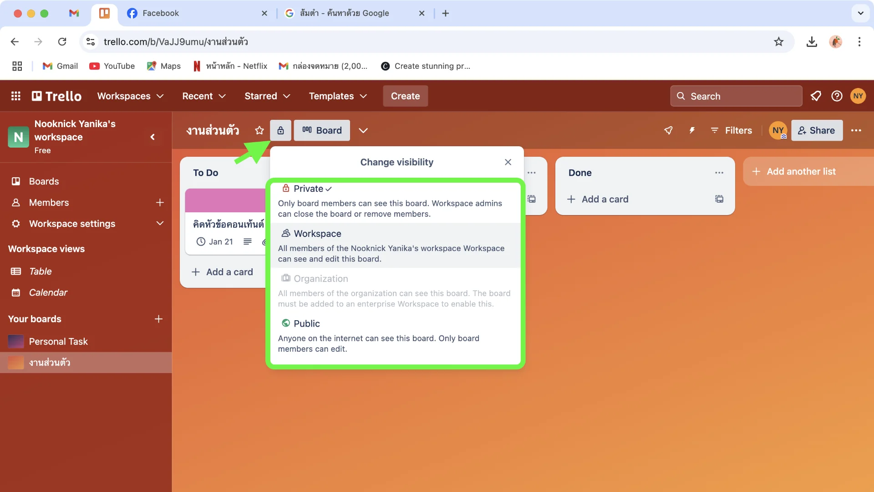Viewport: 874px width, 492px height.
Task: Star the งานส่วนตัว board
Action: [259, 131]
